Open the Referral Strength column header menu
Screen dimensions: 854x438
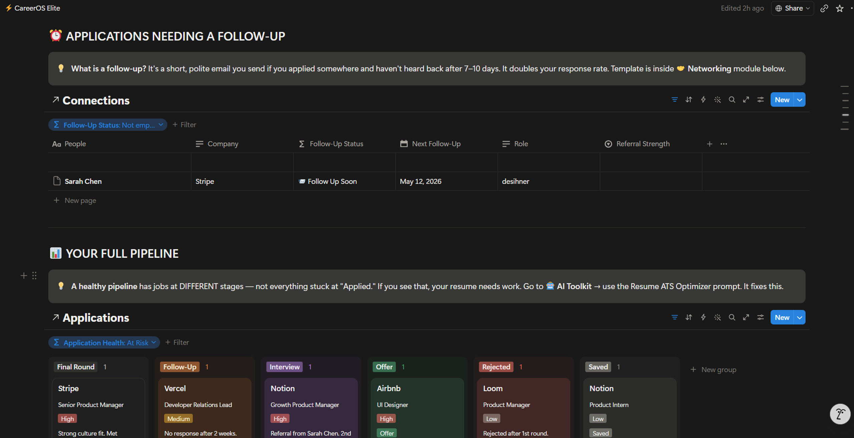click(651, 144)
